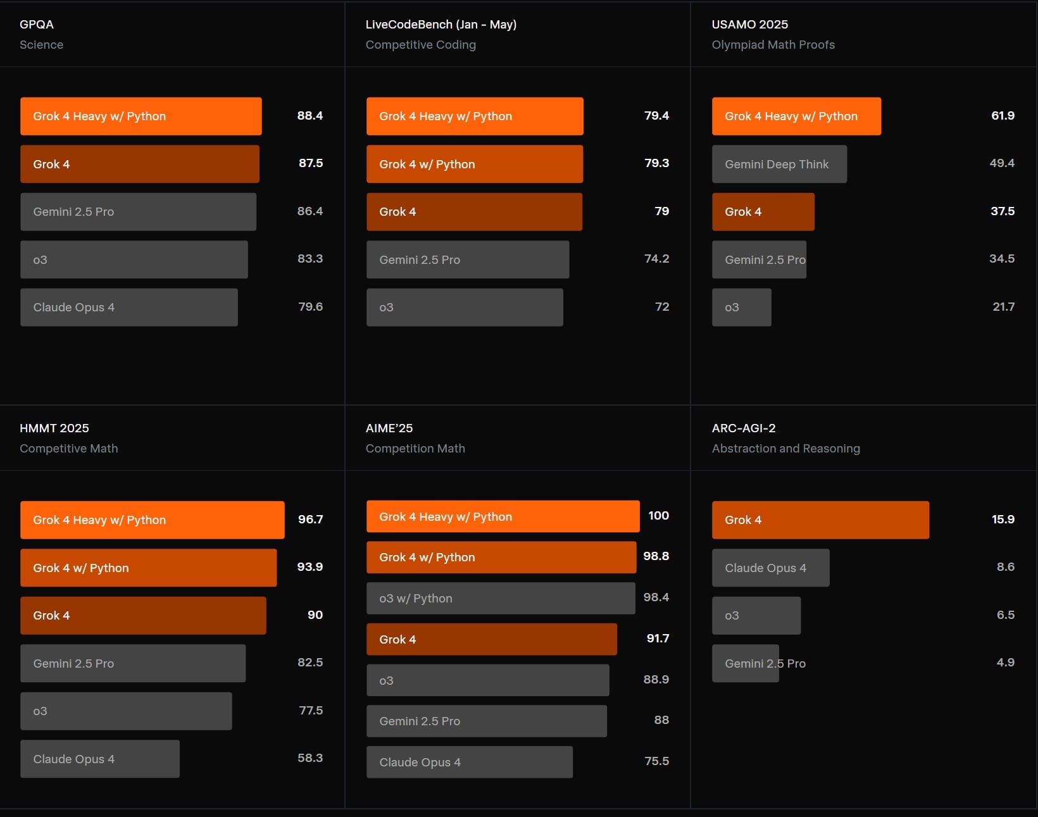This screenshot has width=1038, height=817.
Task: Select the 86.4 score in GPQA
Action: 310,211
